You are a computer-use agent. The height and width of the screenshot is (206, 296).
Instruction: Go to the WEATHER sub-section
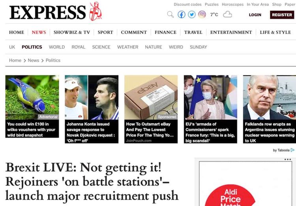click(x=127, y=47)
